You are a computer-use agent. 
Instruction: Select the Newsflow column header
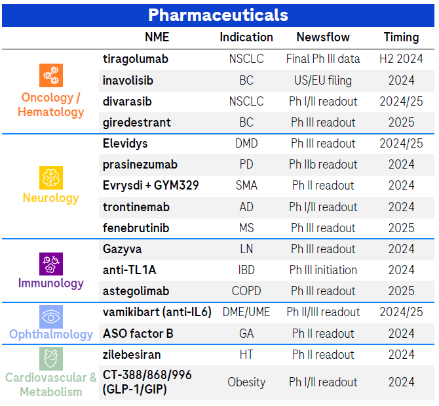click(x=323, y=37)
